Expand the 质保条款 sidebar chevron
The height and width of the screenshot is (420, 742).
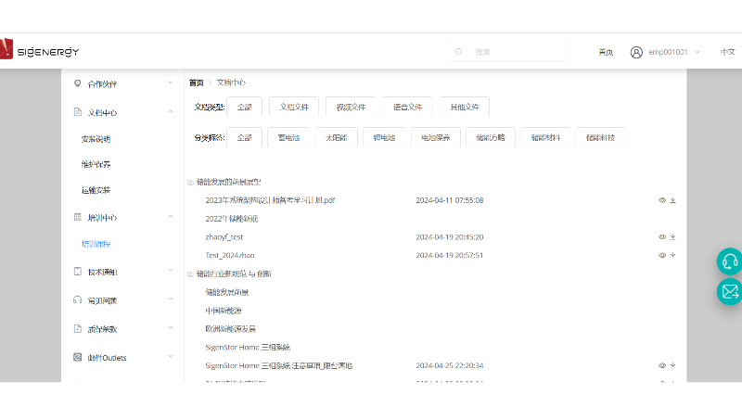[171, 328]
